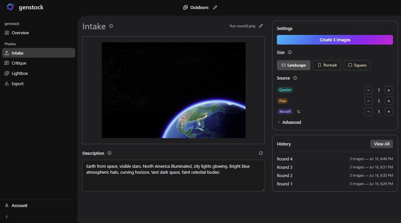Image resolution: width=401 pixels, height=223 pixels.
Task: Rename flux-round3.png with pencil icon
Action: point(261,26)
